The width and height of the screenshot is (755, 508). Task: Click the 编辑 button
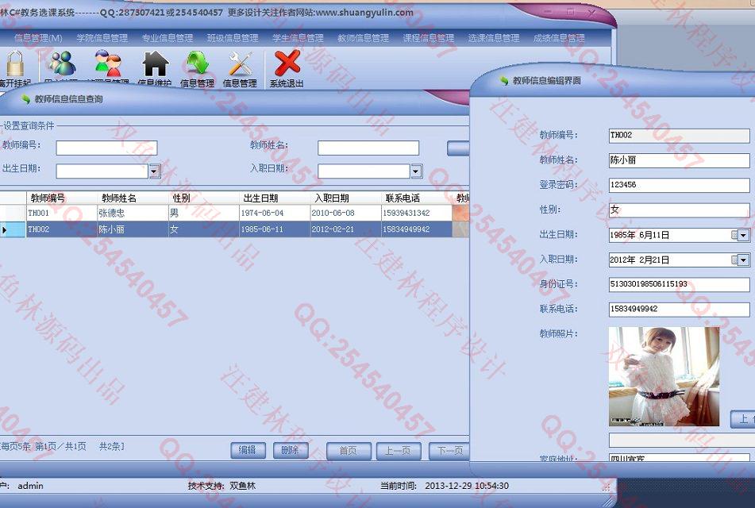tap(248, 450)
